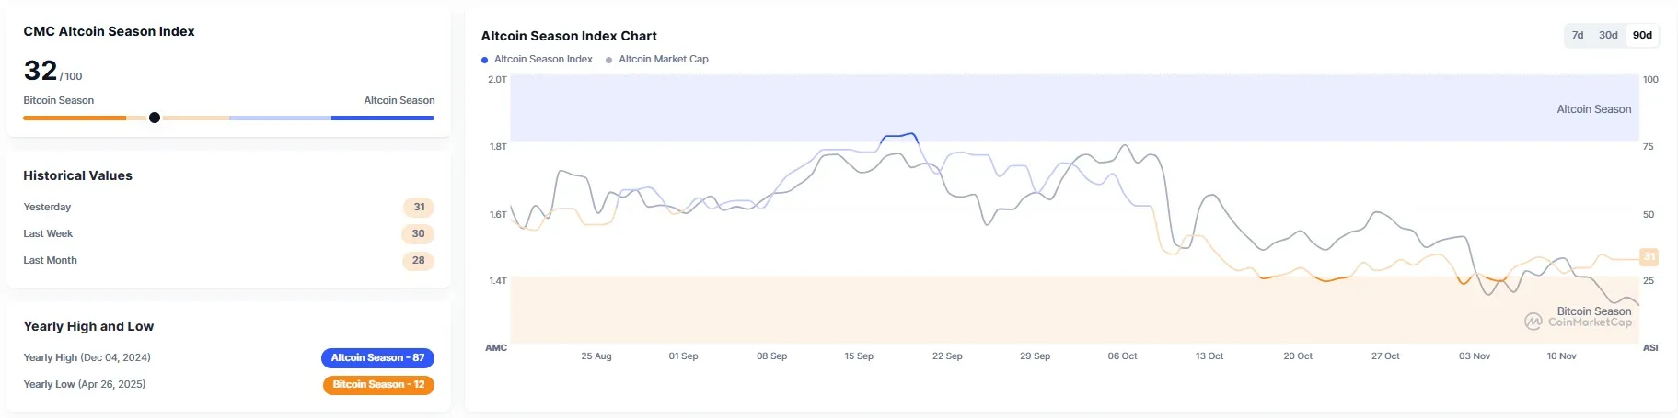
Task: Switch chart range to 30d
Action: pos(1608,35)
